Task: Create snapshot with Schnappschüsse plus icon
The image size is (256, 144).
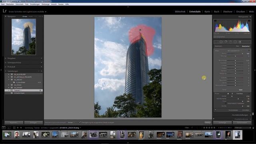Action: tap(41, 62)
